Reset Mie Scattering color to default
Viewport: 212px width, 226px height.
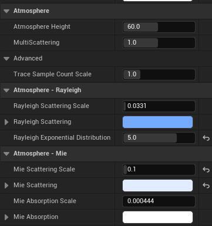pyautogui.click(x=206, y=185)
